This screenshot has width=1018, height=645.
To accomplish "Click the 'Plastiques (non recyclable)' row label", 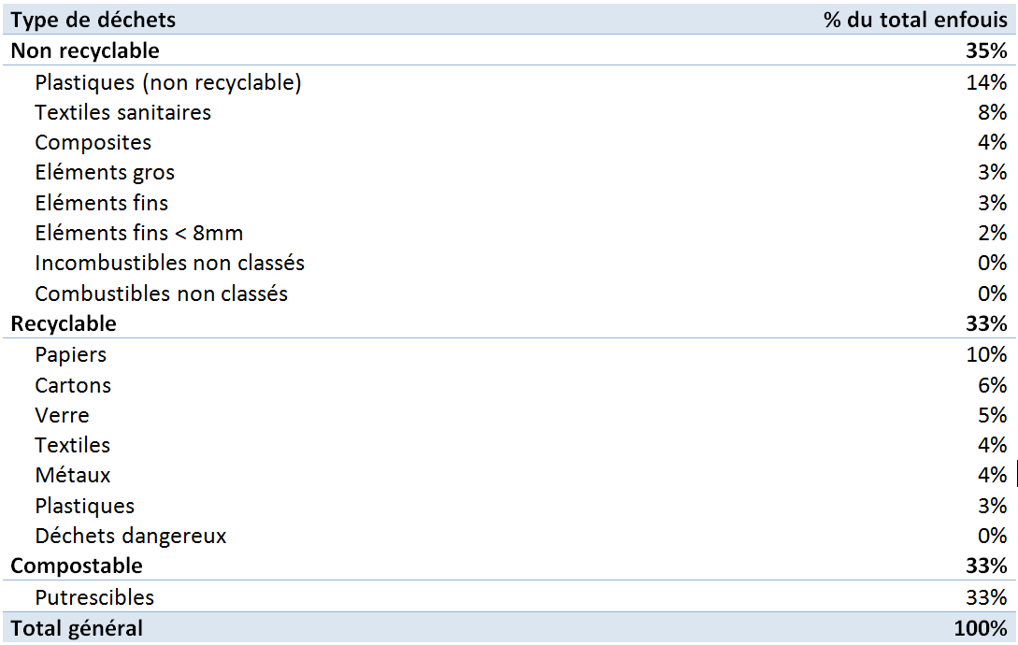I will (x=168, y=82).
